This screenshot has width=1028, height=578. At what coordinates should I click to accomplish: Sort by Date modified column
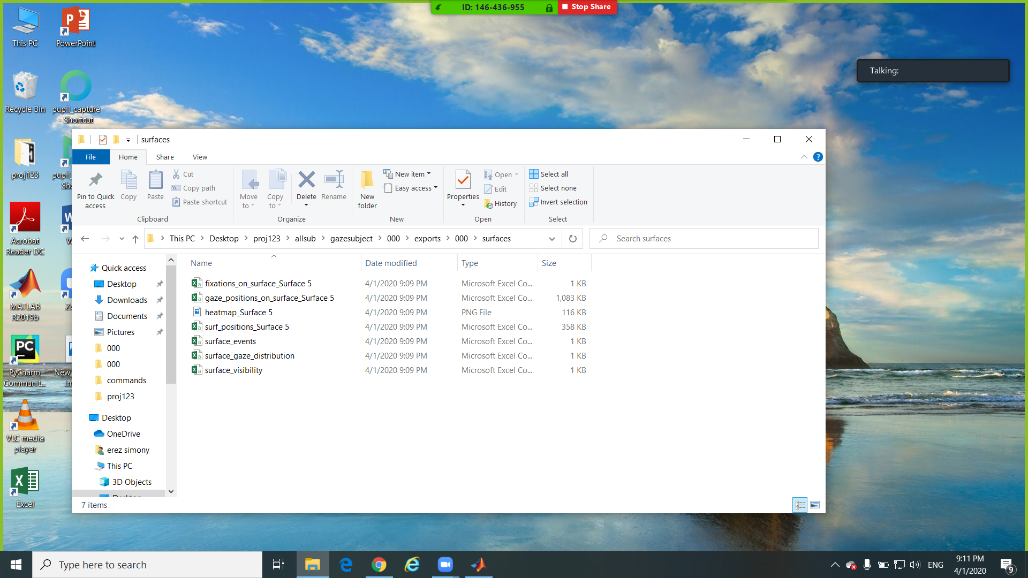coord(391,263)
